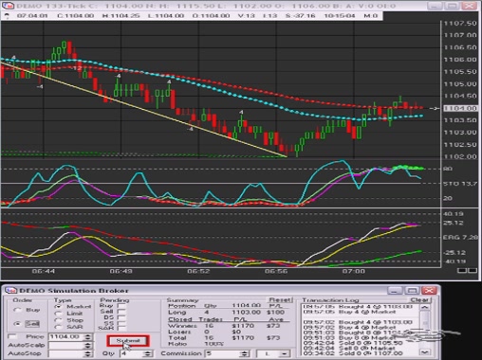Adjust the Price spinner arrows
This screenshot has width=482, height=360.
pyautogui.click(x=88, y=337)
